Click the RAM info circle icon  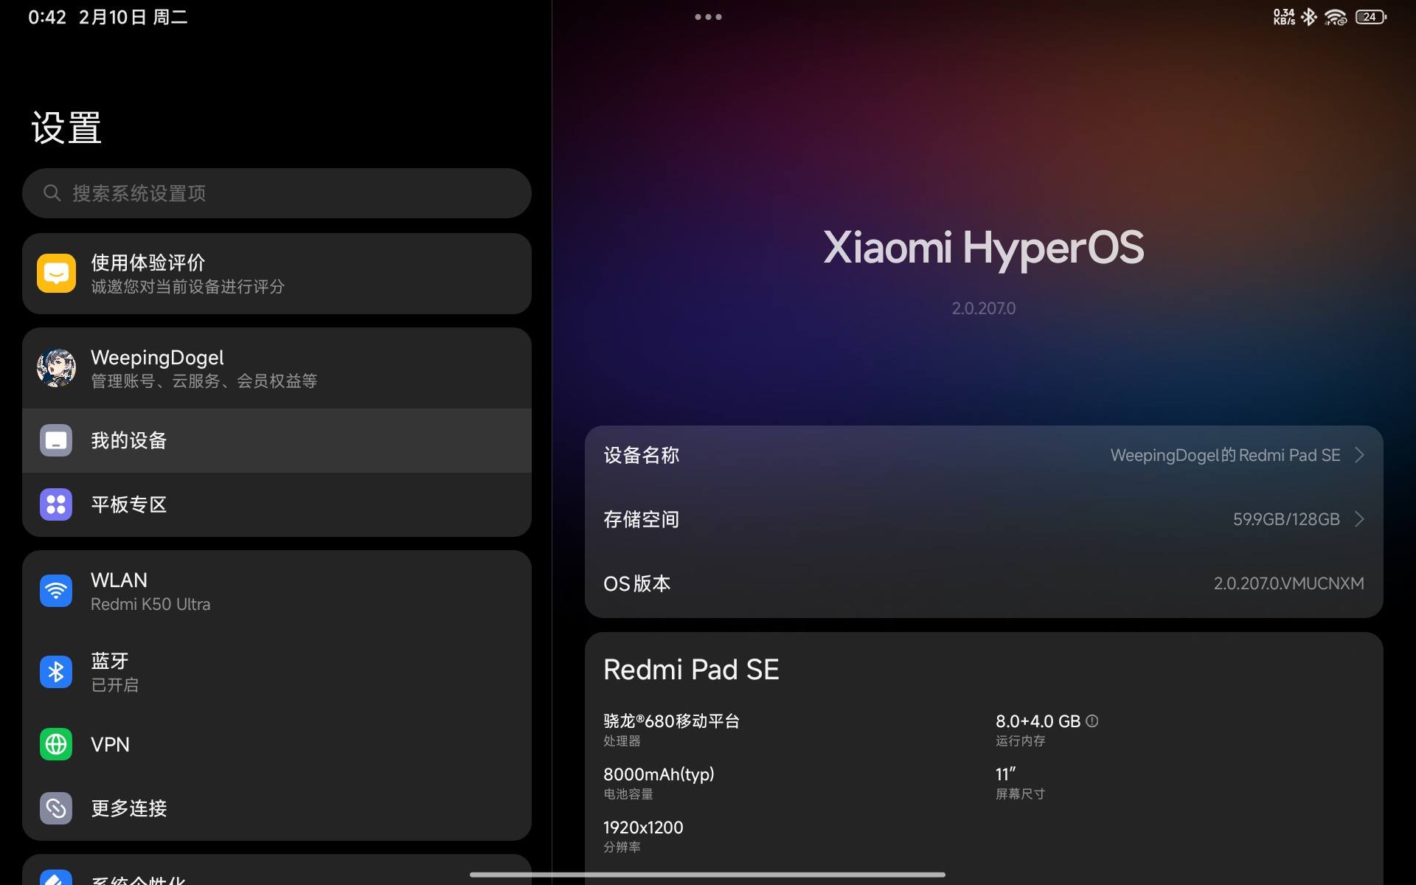(1092, 721)
